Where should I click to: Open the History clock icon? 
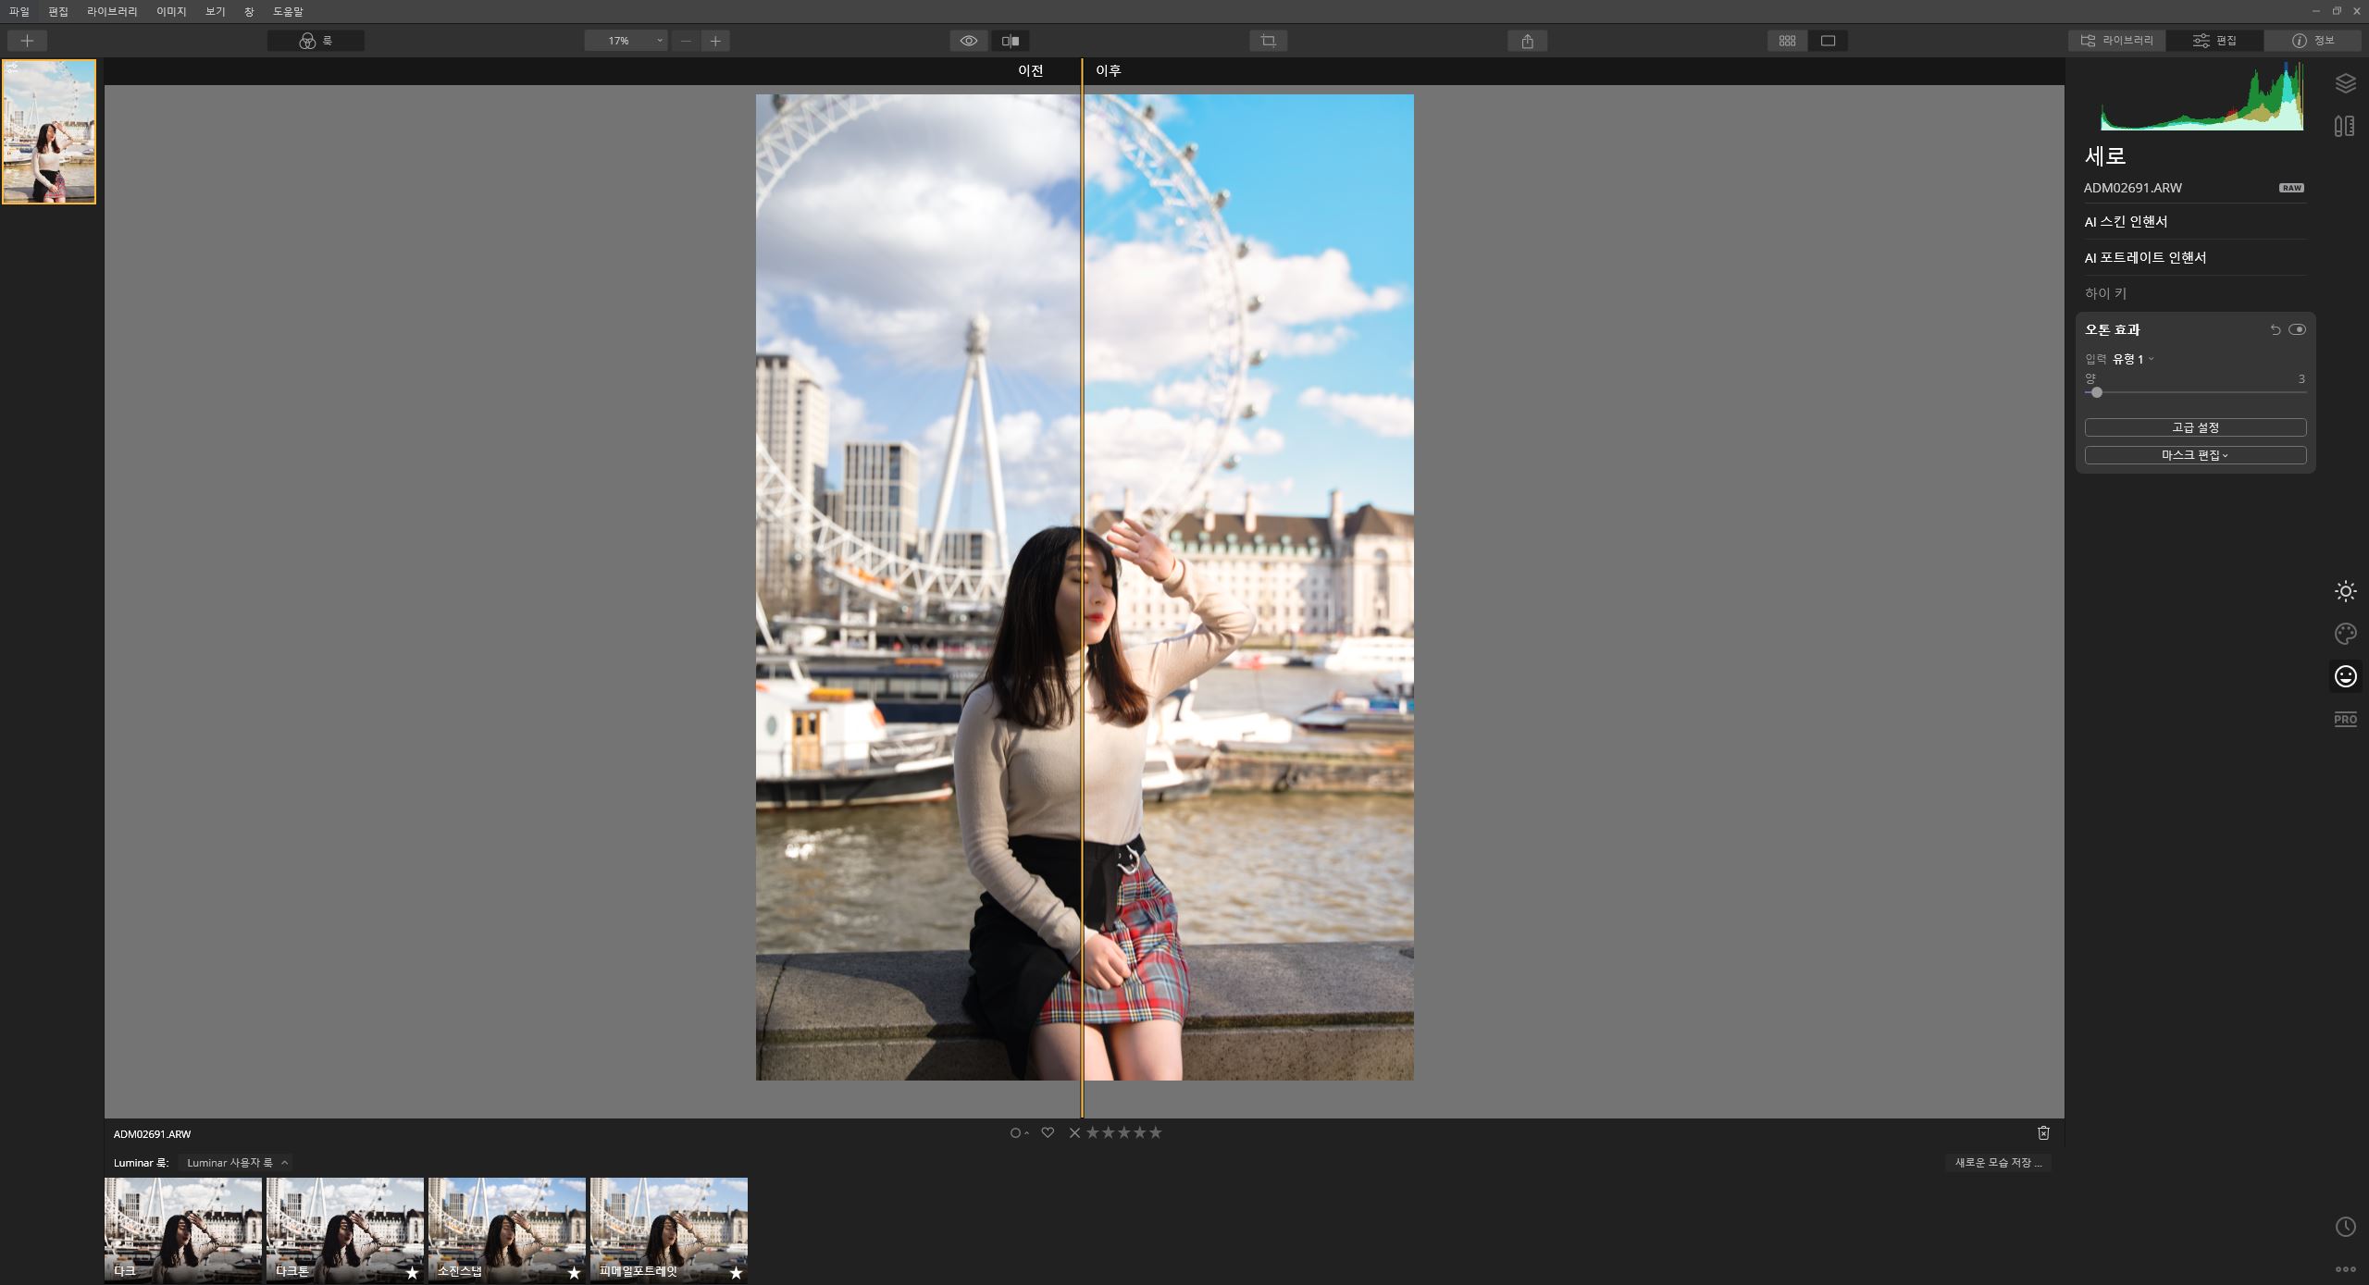(2345, 1227)
